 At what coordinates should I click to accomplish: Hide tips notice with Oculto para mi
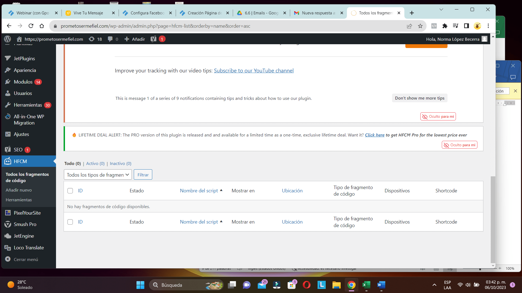point(438,116)
